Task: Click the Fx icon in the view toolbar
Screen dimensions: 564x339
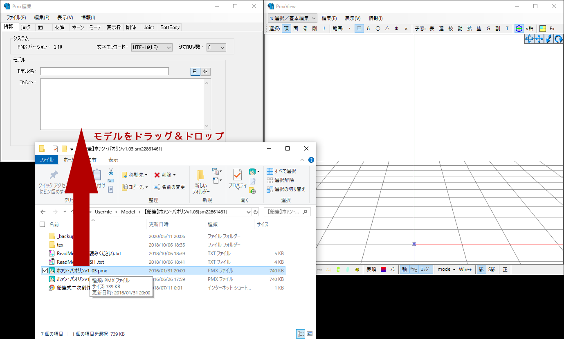Action: click(553, 29)
